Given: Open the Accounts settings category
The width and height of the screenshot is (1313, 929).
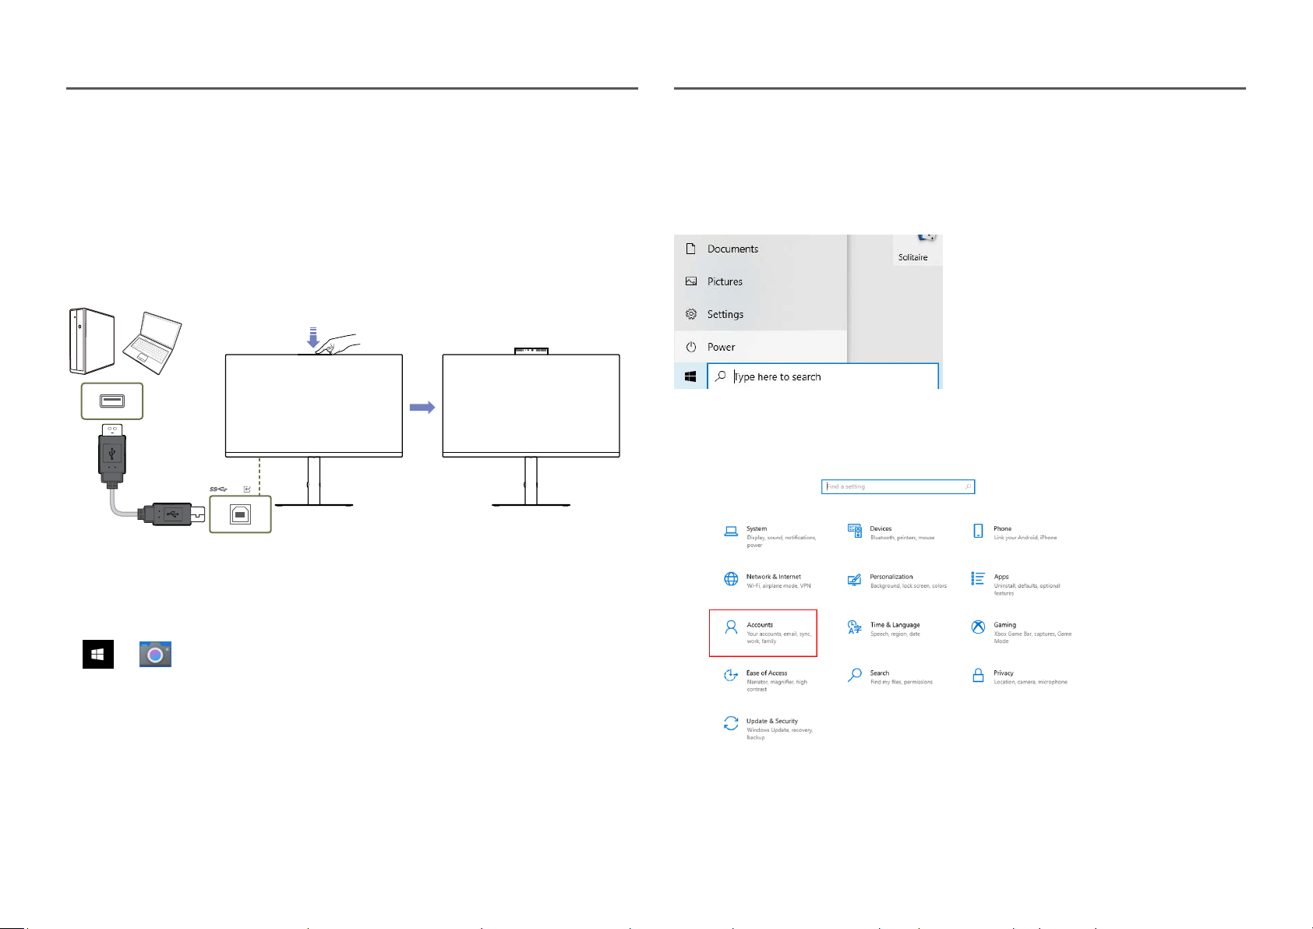Looking at the screenshot, I should pos(763,633).
